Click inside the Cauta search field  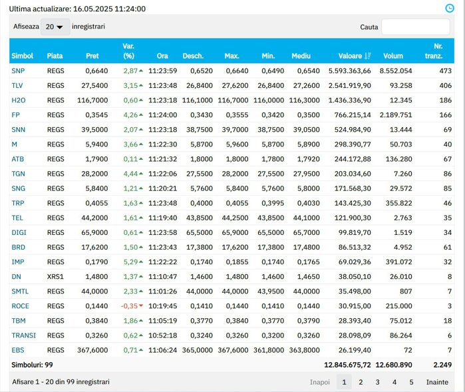(x=415, y=27)
